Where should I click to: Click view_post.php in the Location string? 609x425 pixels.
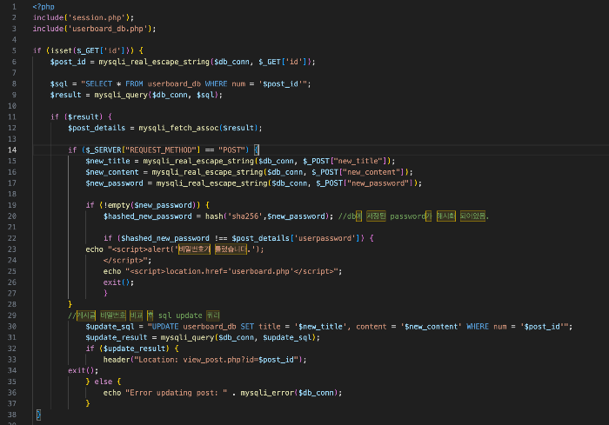coord(211,360)
